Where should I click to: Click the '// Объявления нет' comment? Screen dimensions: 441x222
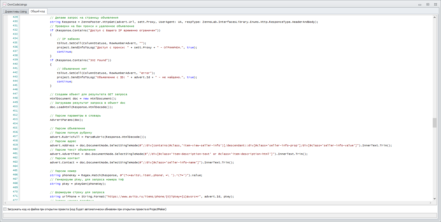pos(72,69)
